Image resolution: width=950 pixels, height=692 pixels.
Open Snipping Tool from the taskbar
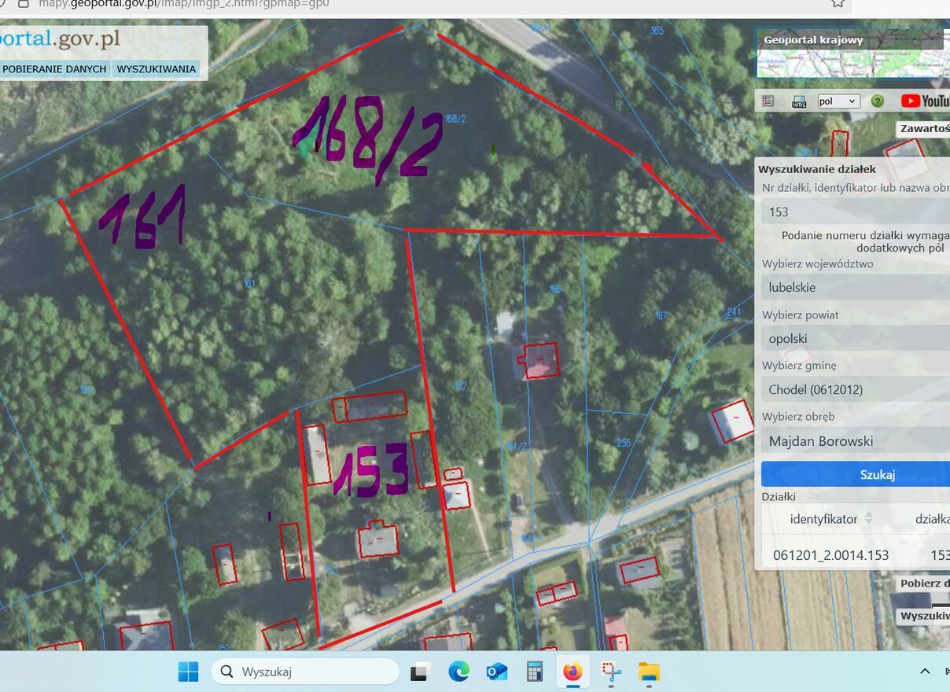pos(611,672)
